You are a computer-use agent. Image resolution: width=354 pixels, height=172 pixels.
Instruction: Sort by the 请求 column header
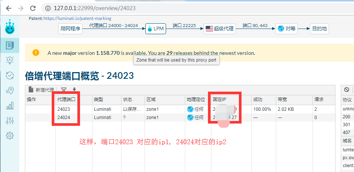[324, 100]
